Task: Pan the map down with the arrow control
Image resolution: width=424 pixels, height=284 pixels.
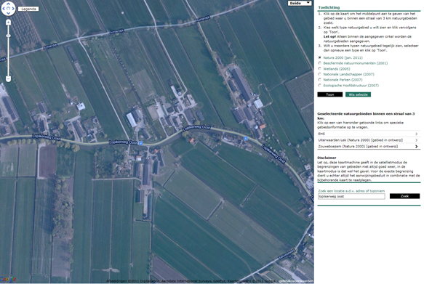Action: [x=8, y=13]
